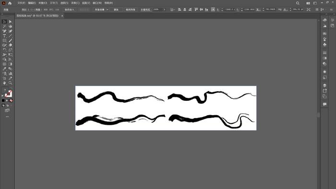Pick the Hand pan tool
Screen dimensions: 336x189
click(4, 83)
